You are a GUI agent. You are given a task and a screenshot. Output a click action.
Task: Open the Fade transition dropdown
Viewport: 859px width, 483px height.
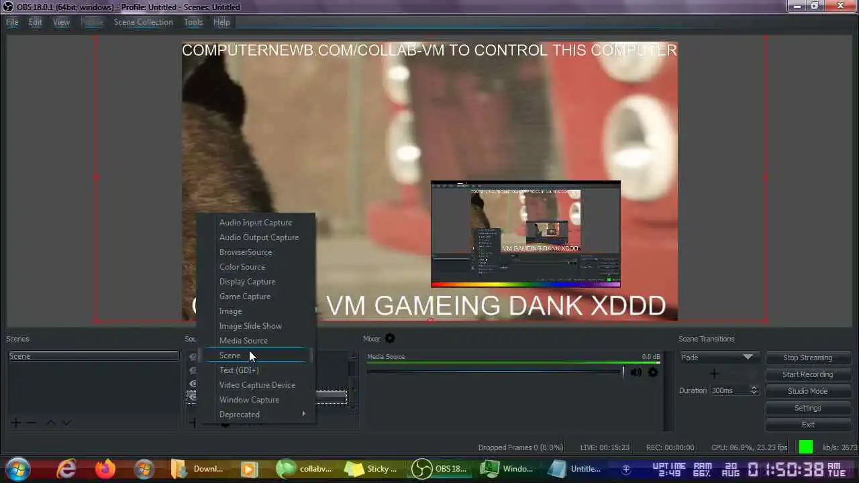pos(719,358)
